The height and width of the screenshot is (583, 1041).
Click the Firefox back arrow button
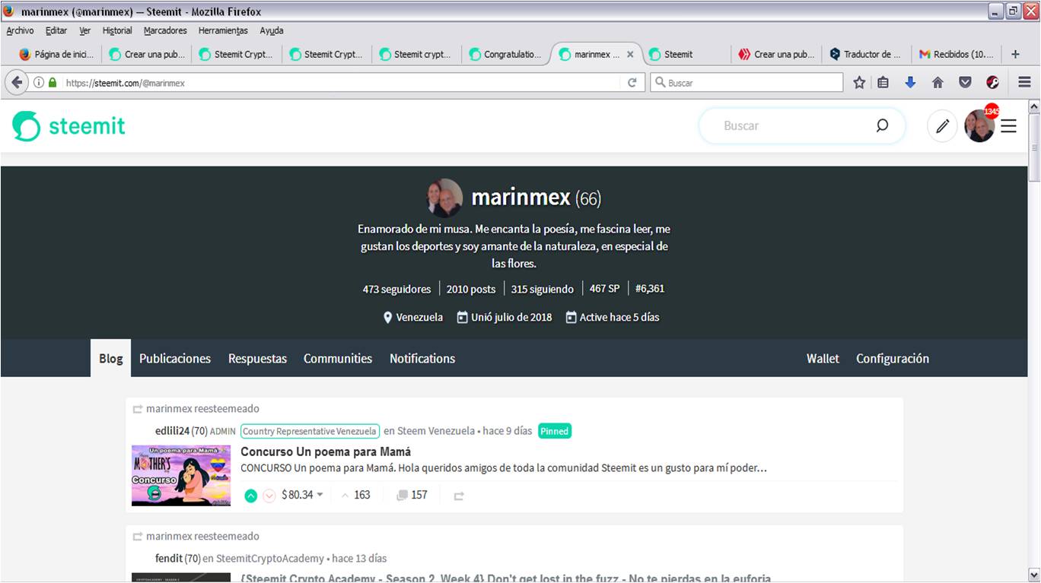(x=16, y=82)
